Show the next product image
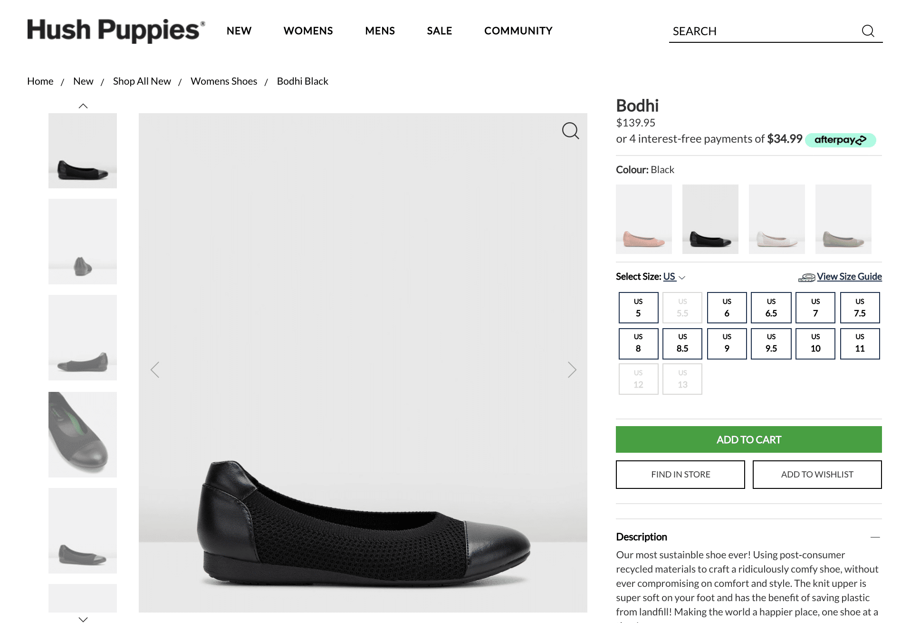Viewport: 920px width, 623px height. [572, 370]
